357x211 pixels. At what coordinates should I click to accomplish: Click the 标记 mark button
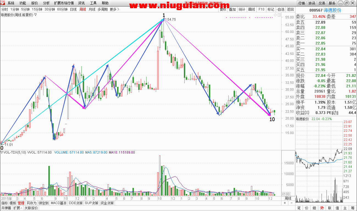click(271, 9)
